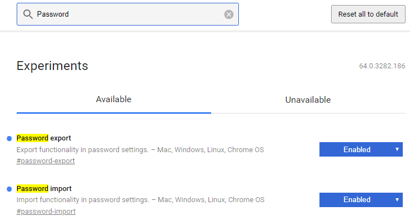
Task: Click the blue dot beside Password import
Action: [9, 189]
